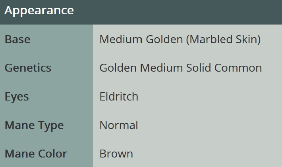This screenshot has height=167, width=282.
Task: Click the Golden Medium Solid Common value
Action: [180, 68]
